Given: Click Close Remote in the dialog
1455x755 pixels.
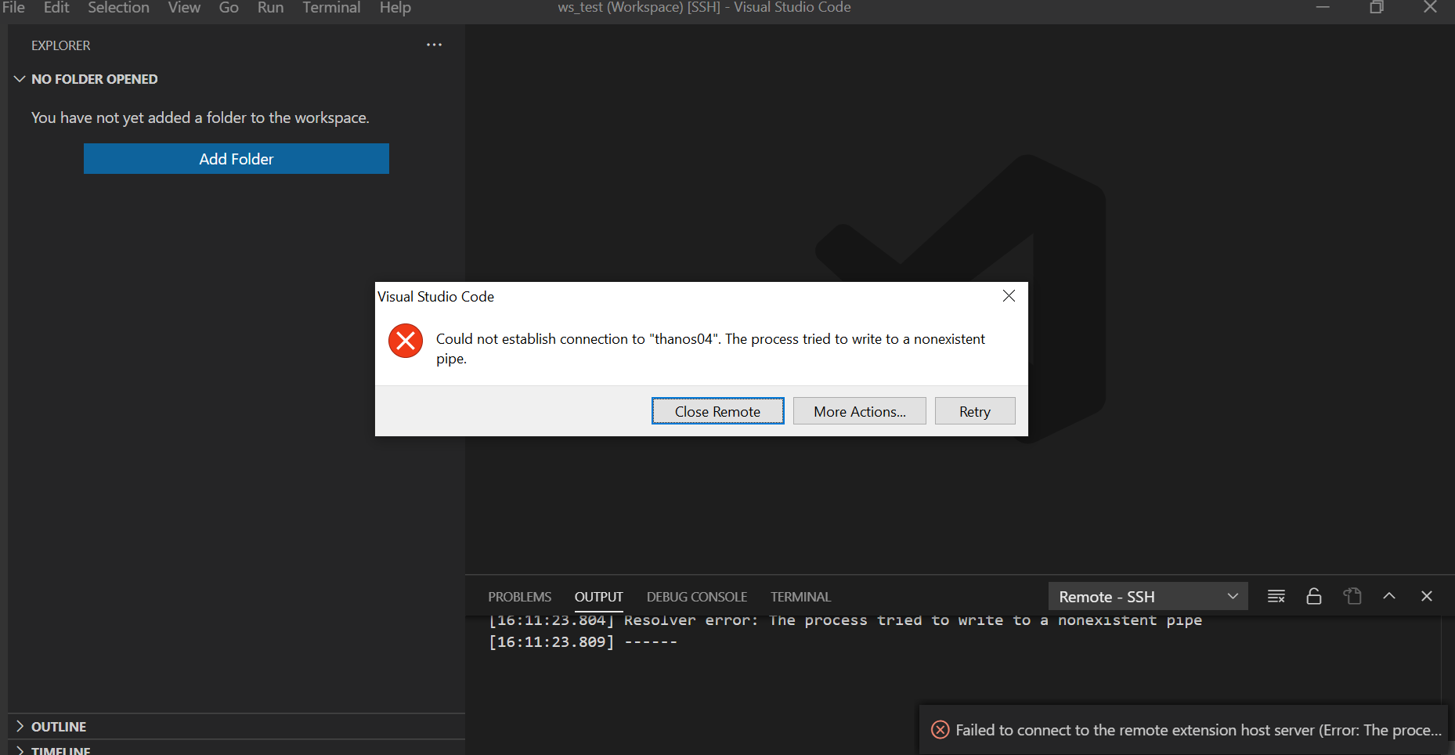Looking at the screenshot, I should pyautogui.click(x=717, y=411).
